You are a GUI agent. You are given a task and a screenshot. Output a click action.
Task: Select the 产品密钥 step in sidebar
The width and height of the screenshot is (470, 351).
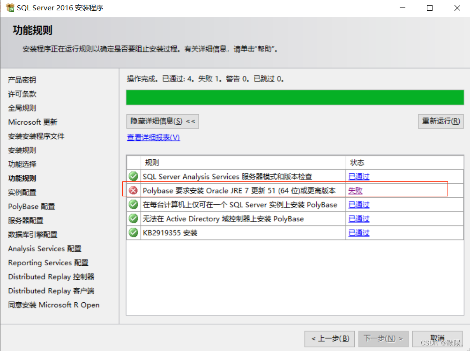click(22, 80)
